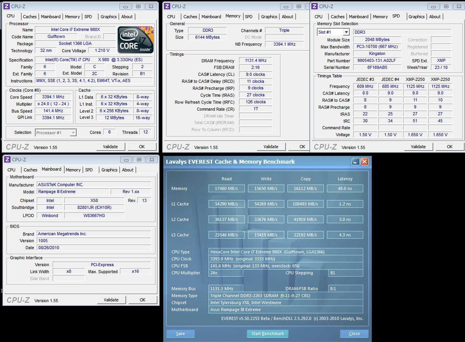465x342 pixels.
Task: Click the BIOS Date value 08/26/2010
Action: 94,248
